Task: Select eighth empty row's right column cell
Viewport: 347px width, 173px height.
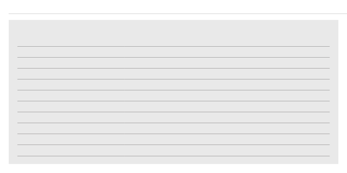Action: point(227,128)
